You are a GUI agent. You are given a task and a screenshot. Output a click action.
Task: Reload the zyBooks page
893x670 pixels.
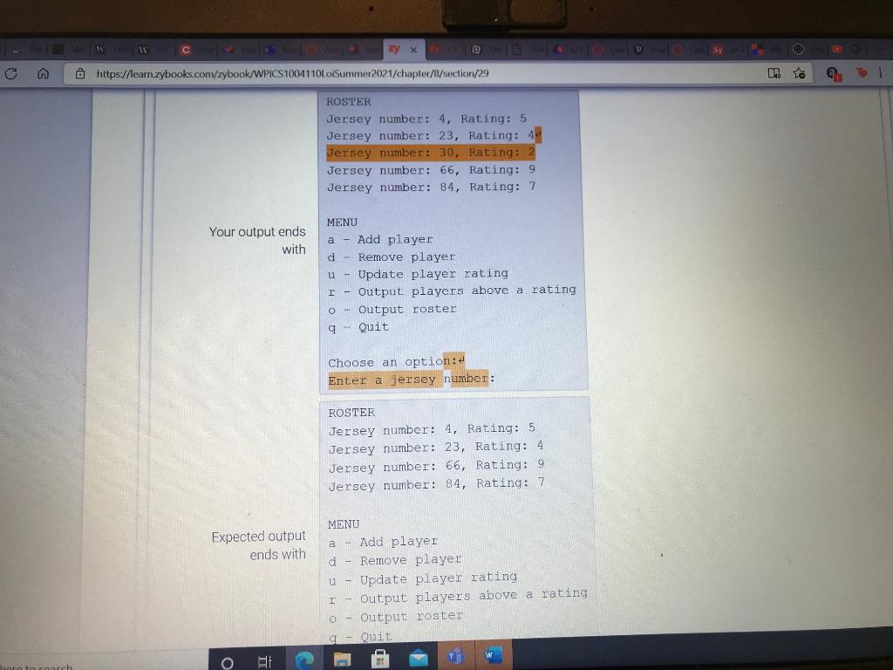click(x=10, y=73)
